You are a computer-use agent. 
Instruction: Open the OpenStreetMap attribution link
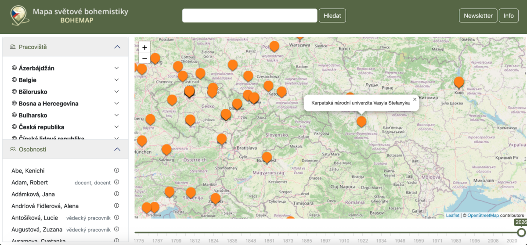[x=483, y=215]
